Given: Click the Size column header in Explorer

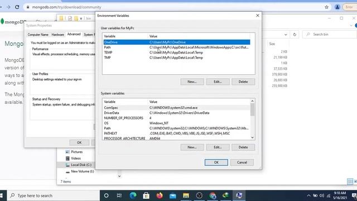Looking at the screenshot, I should point(272,44).
